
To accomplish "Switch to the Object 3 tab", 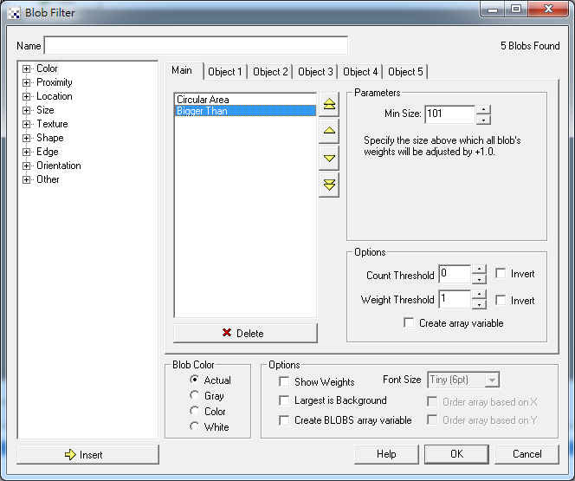I will coord(315,72).
